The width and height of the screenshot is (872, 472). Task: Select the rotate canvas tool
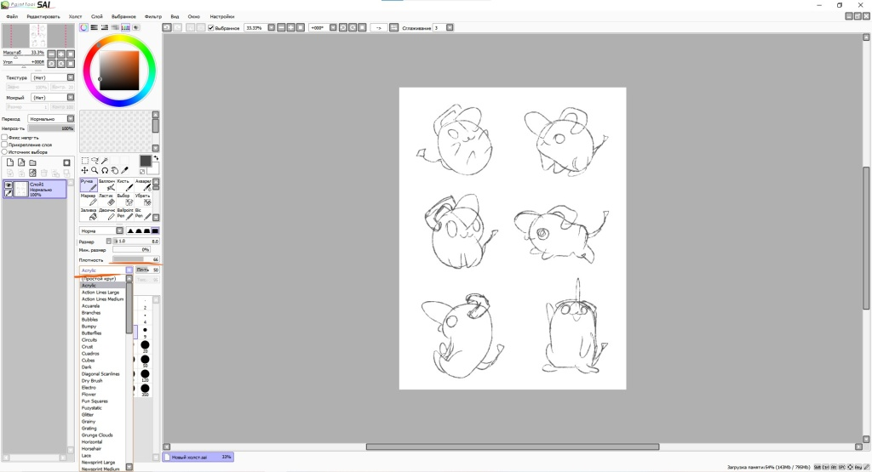coord(105,170)
